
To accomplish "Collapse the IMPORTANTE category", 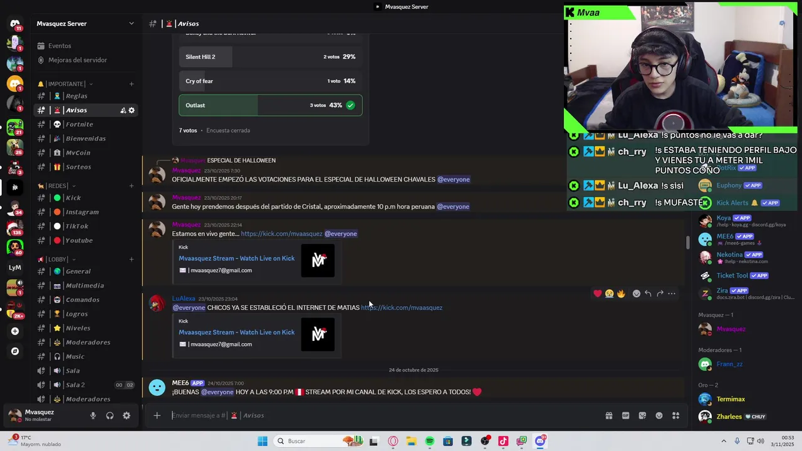I will (x=65, y=84).
